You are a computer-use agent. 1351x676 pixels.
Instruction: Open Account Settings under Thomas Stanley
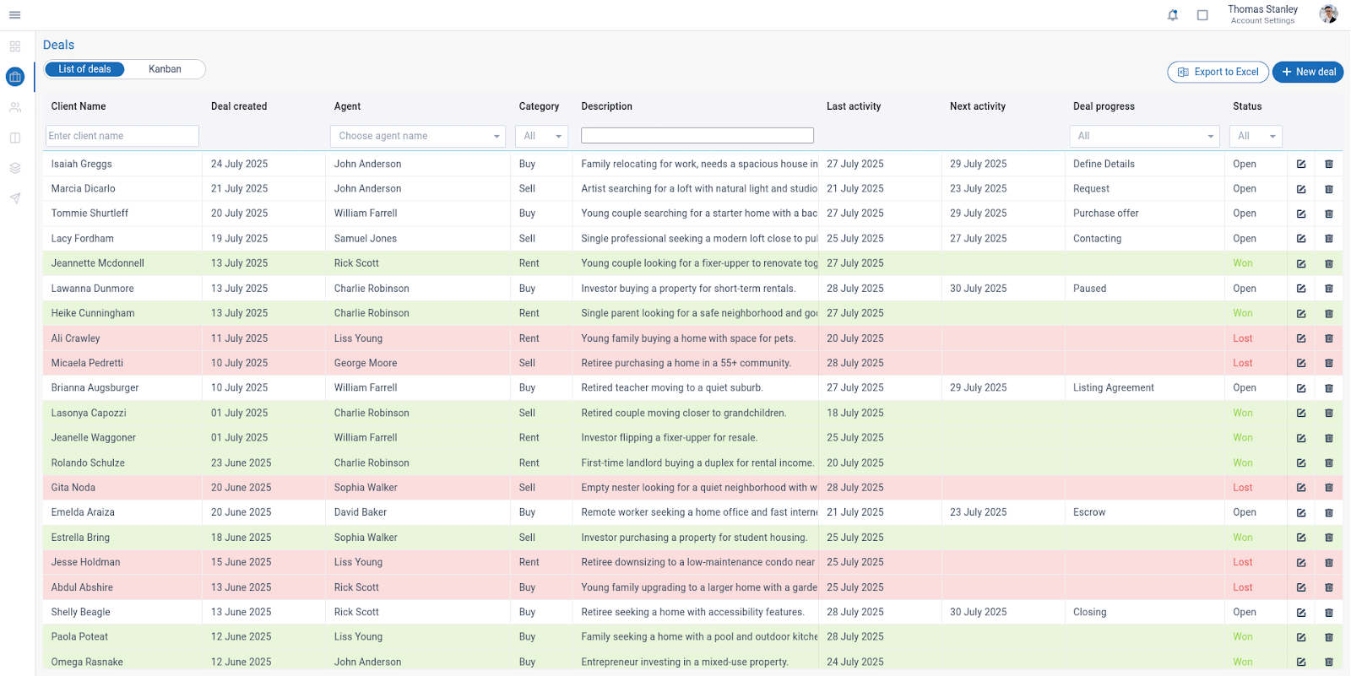tap(1262, 21)
